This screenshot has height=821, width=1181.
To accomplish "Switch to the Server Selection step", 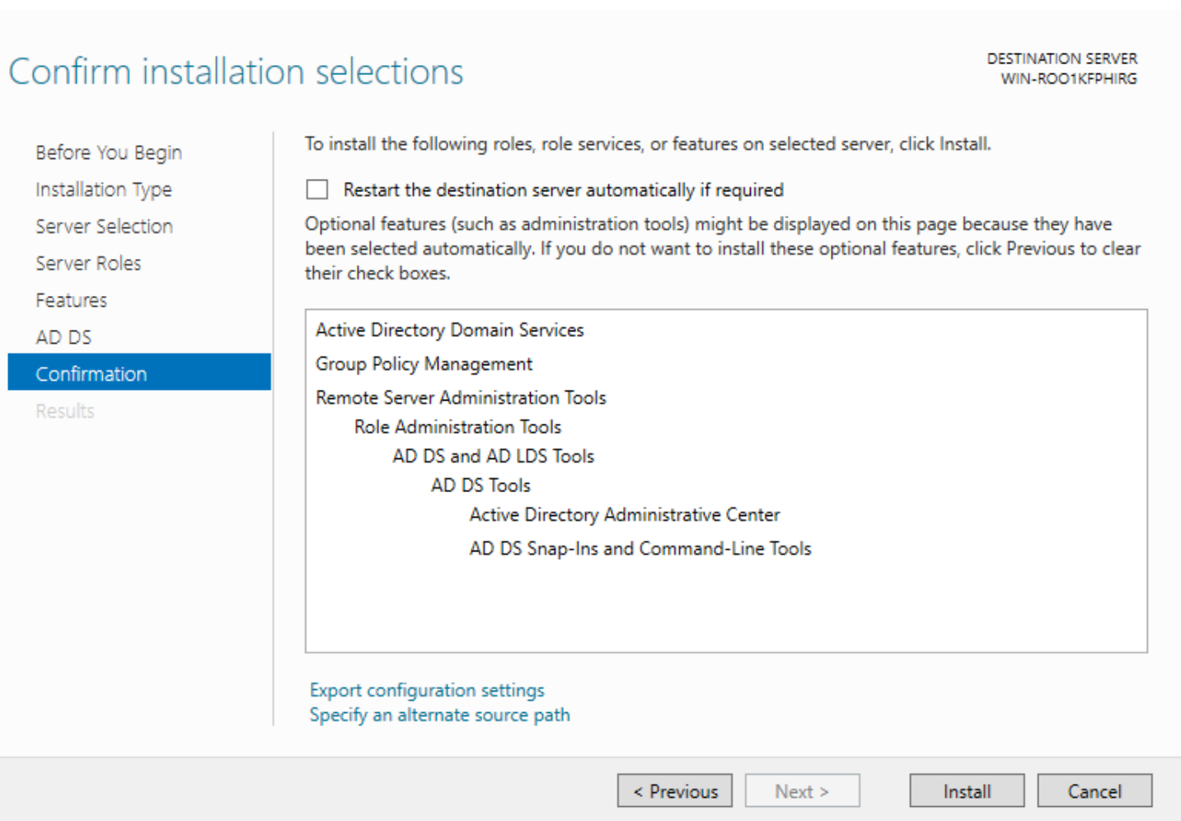I will click(104, 227).
